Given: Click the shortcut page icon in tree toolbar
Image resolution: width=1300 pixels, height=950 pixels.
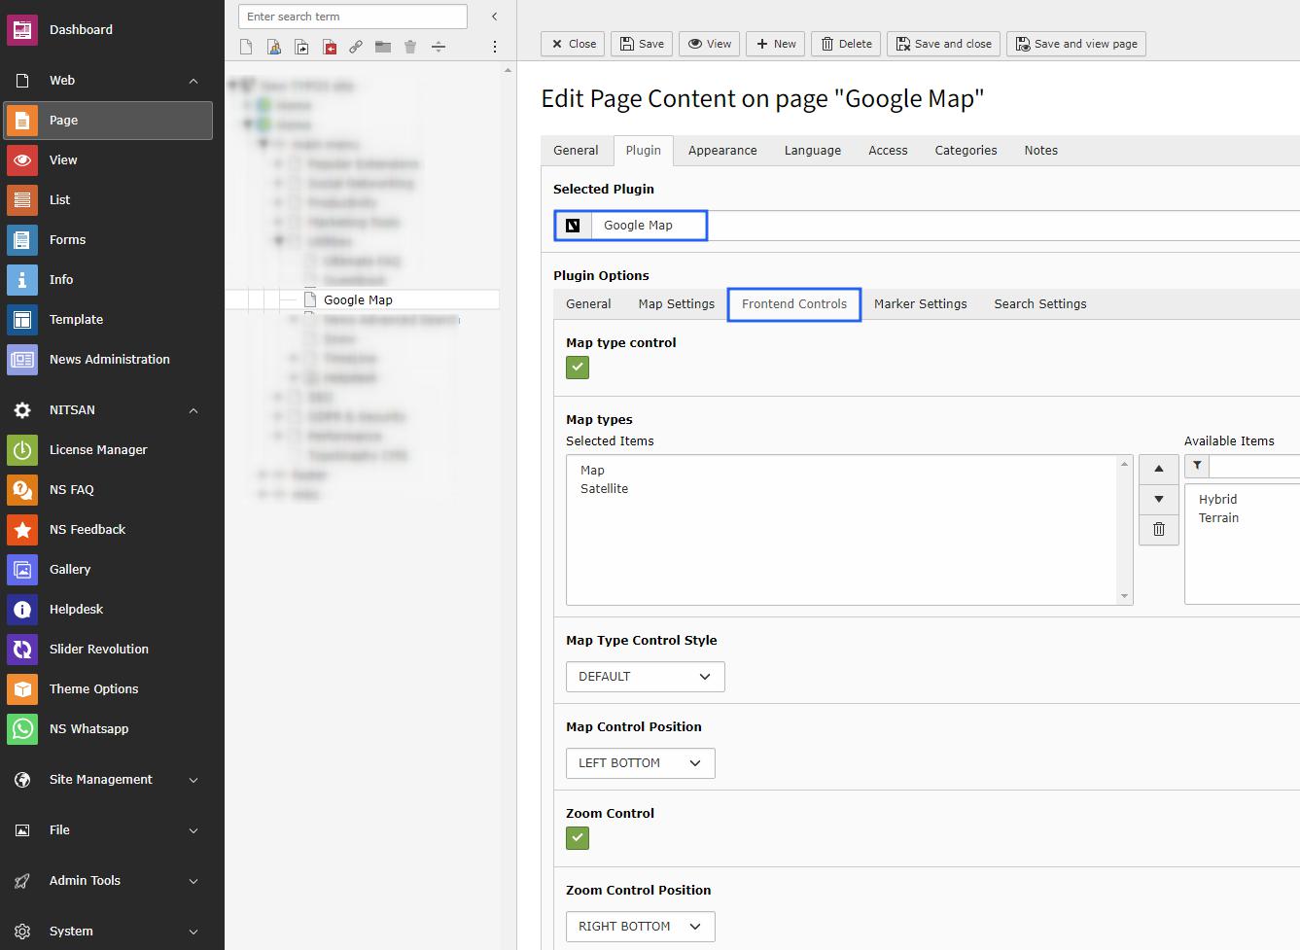Looking at the screenshot, I should pyautogui.click(x=301, y=47).
